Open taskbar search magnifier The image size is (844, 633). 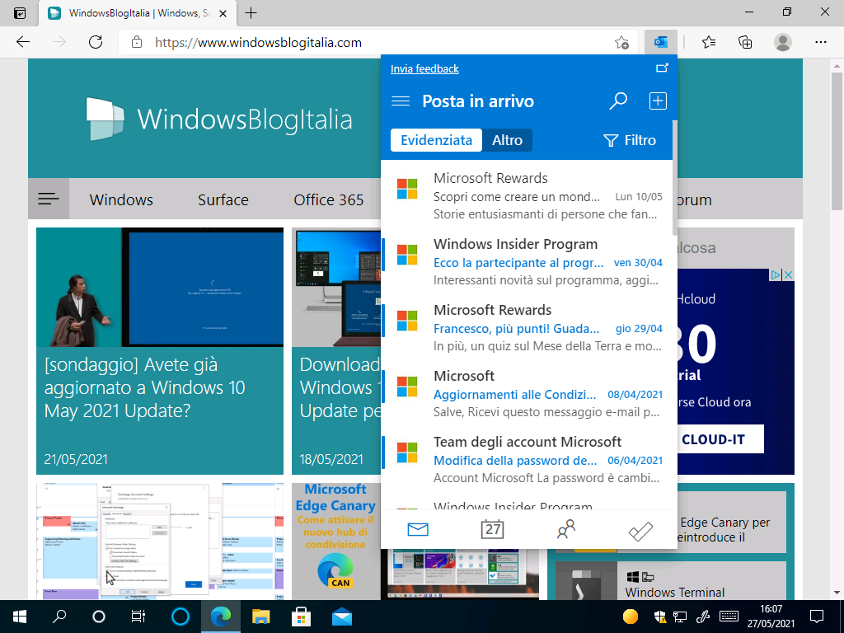click(59, 617)
